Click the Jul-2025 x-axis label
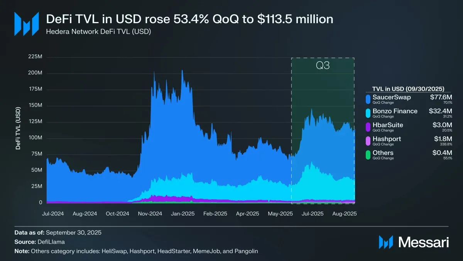 tap(312, 213)
